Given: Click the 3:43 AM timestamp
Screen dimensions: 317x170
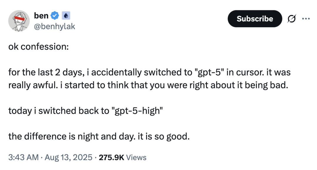Looking at the screenshot, I should point(23,157).
